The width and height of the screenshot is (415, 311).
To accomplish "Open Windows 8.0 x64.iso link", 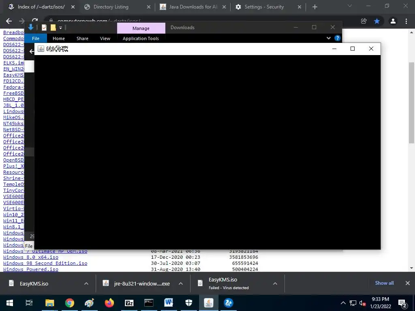I will pyautogui.click(x=31, y=257).
